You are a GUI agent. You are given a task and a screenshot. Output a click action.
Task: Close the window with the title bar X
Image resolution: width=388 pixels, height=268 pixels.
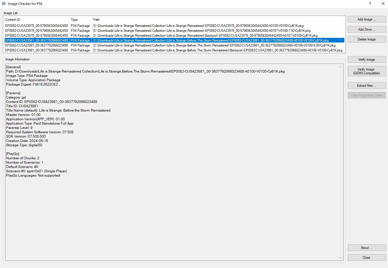(383, 3)
